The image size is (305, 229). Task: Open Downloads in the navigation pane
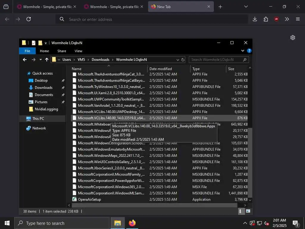click(43, 88)
